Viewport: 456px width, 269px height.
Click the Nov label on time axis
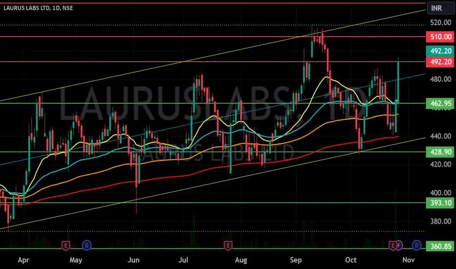409,260
